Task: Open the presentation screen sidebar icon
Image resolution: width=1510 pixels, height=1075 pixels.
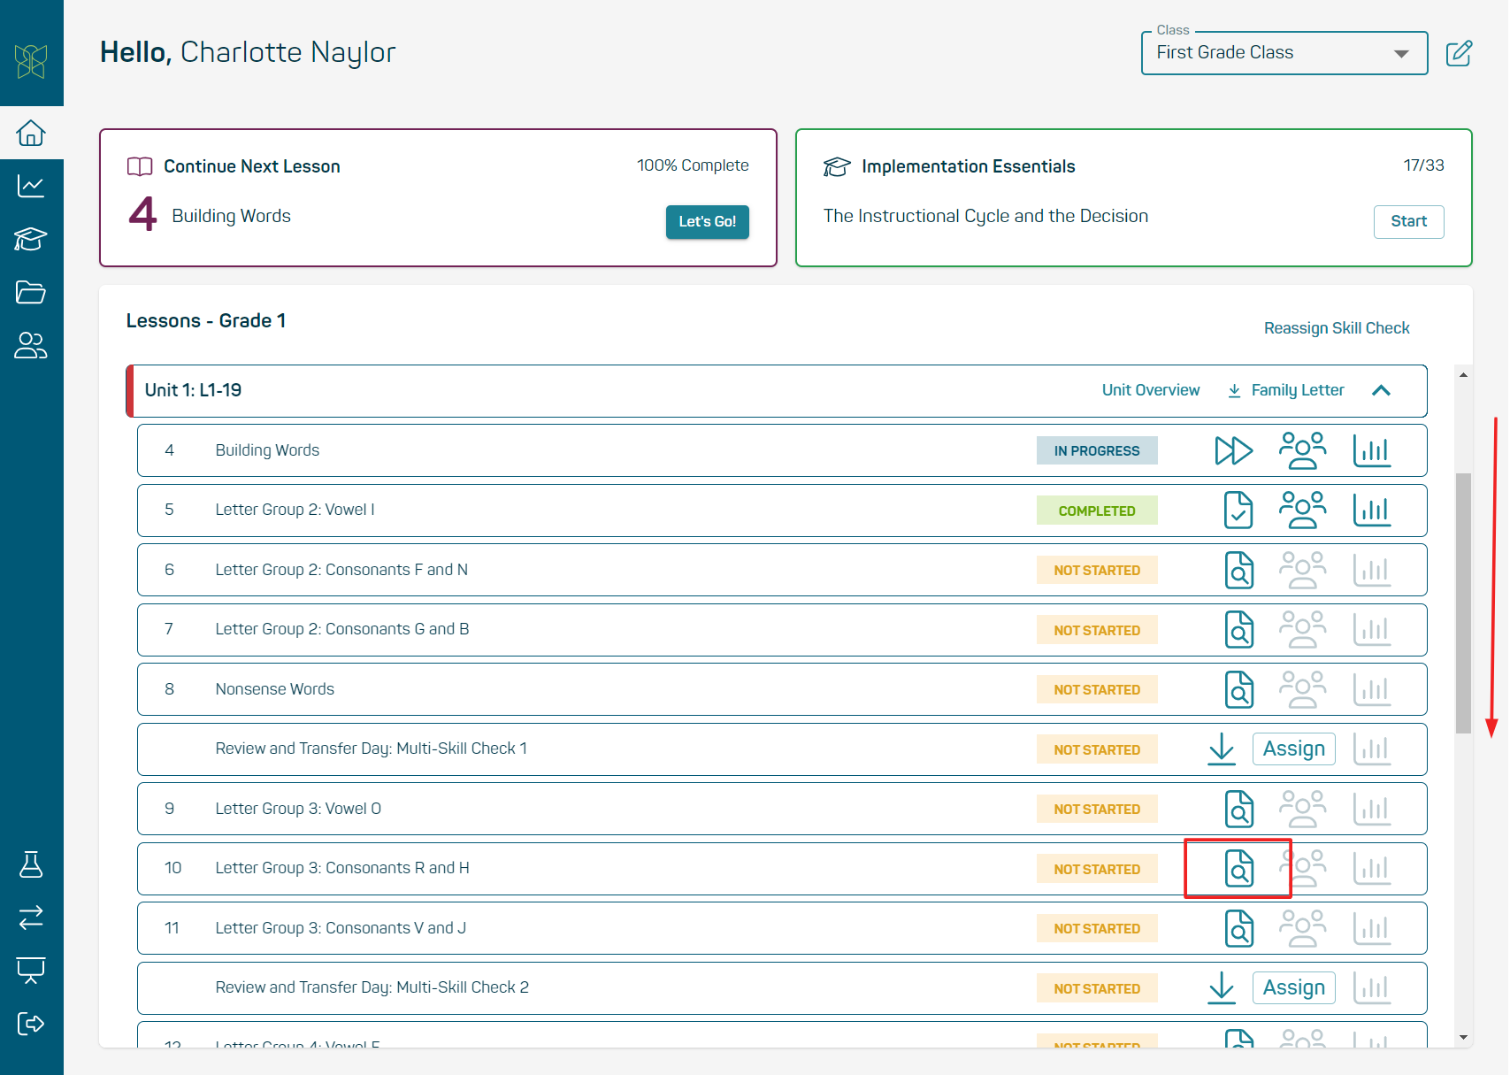Action: pos(31,971)
